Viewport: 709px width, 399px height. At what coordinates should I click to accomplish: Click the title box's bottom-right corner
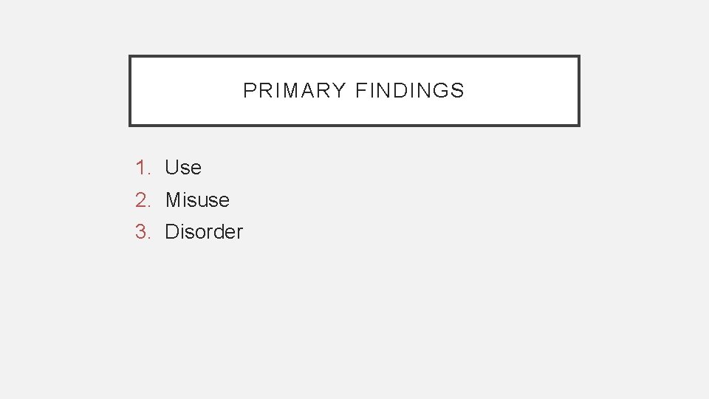(x=578, y=125)
